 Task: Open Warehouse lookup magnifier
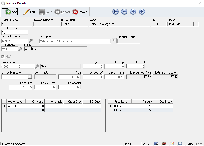[20, 49]
